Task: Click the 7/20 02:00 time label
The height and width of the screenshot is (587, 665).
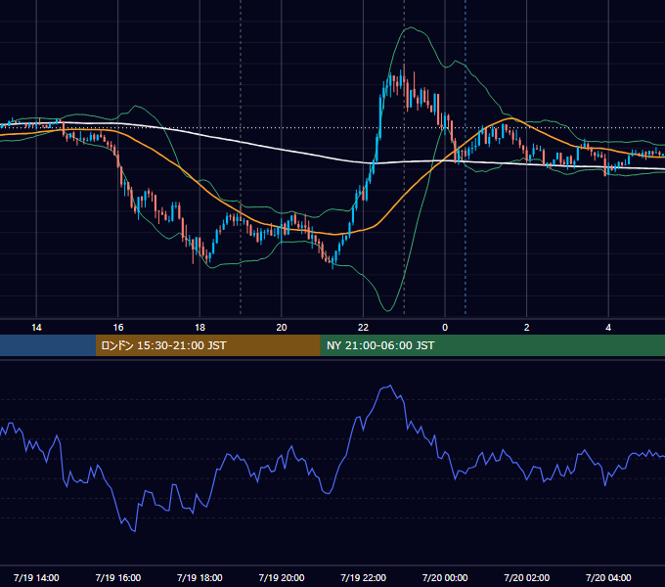Action: 527,577
